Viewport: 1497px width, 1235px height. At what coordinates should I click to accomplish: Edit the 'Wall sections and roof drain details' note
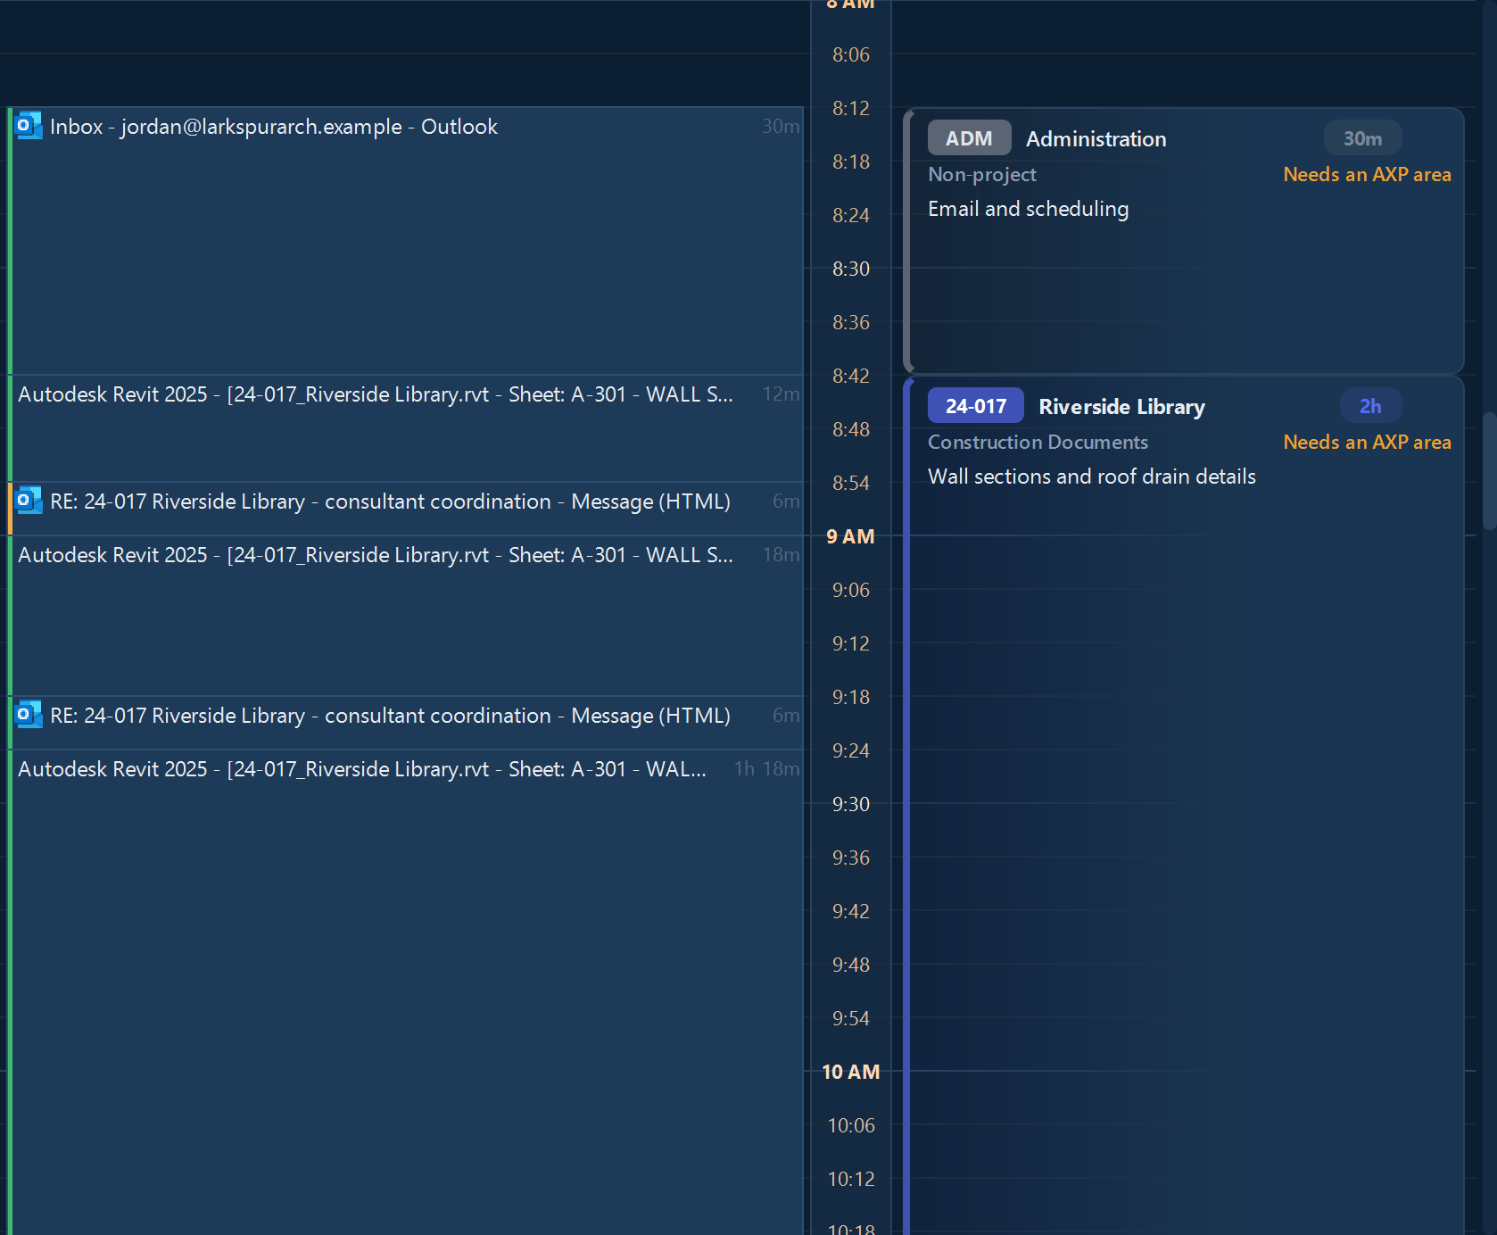(1091, 477)
